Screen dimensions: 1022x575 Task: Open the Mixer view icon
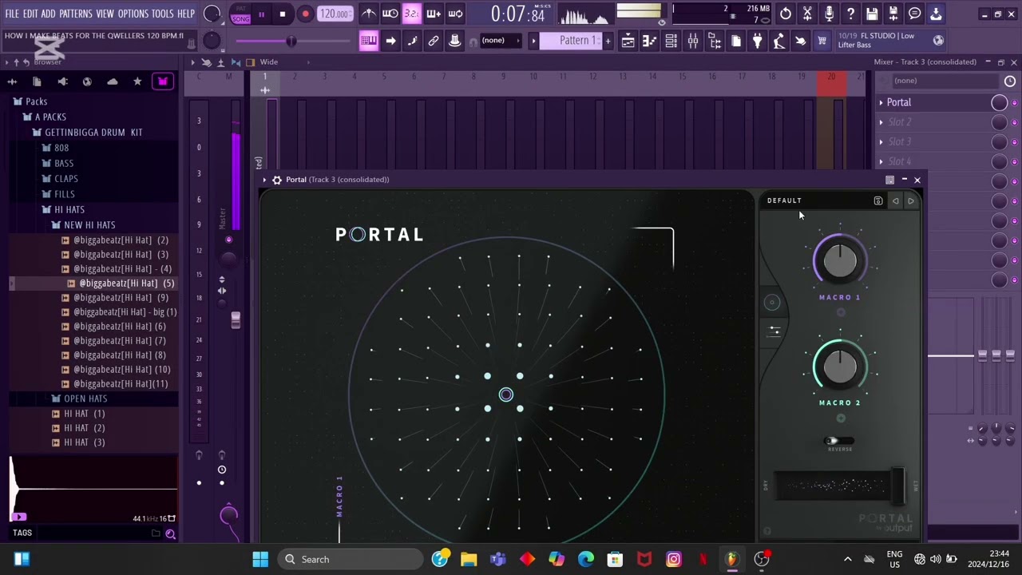coord(693,42)
